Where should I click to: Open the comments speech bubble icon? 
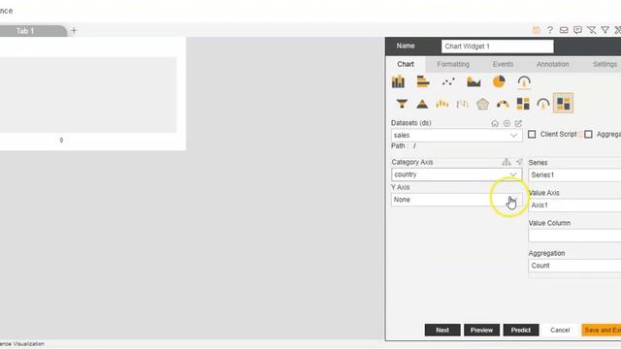pos(578,30)
